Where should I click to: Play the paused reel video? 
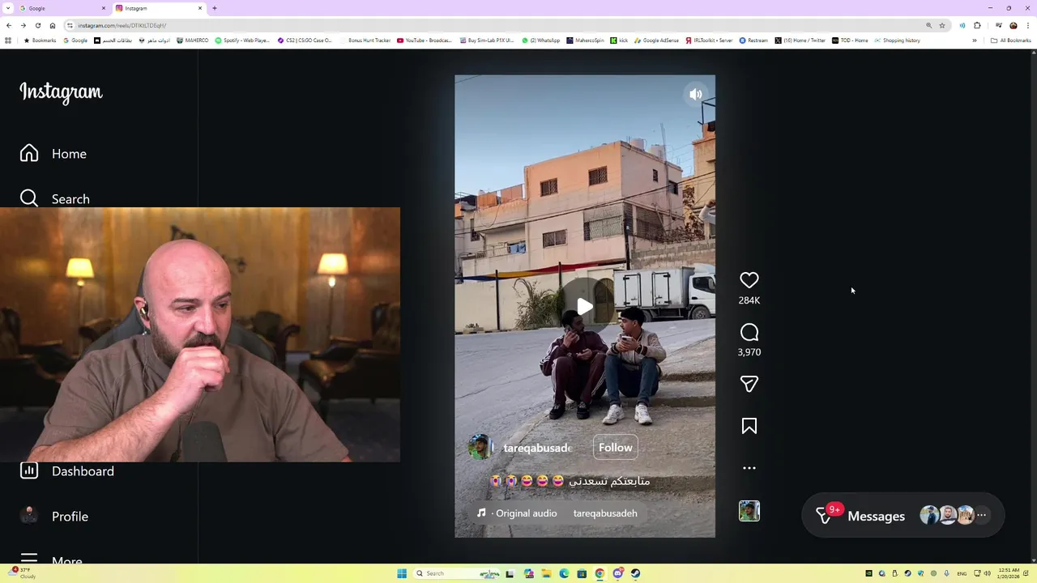tap(584, 307)
